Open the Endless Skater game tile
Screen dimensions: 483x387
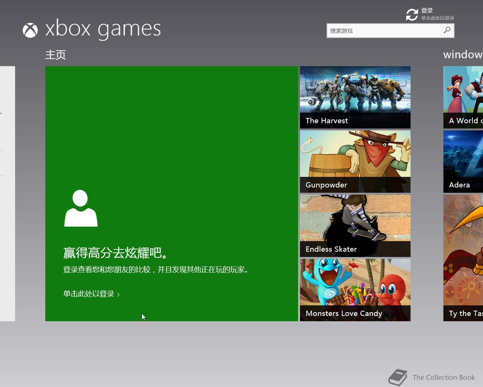355,226
